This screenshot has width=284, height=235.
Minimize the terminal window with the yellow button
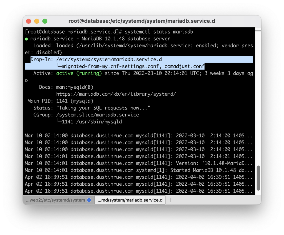(x=37, y=21)
